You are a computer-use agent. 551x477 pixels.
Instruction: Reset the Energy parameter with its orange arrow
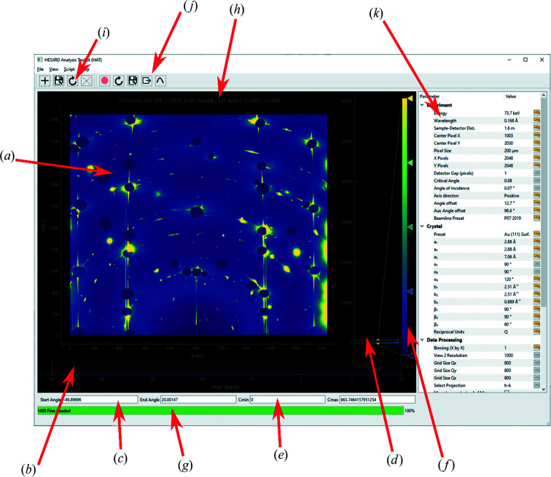(536, 113)
